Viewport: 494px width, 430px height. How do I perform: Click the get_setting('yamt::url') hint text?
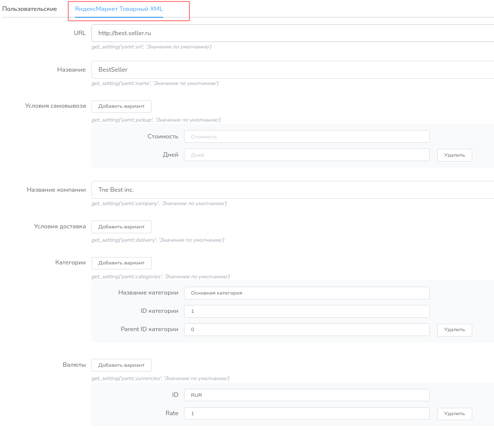(151, 47)
